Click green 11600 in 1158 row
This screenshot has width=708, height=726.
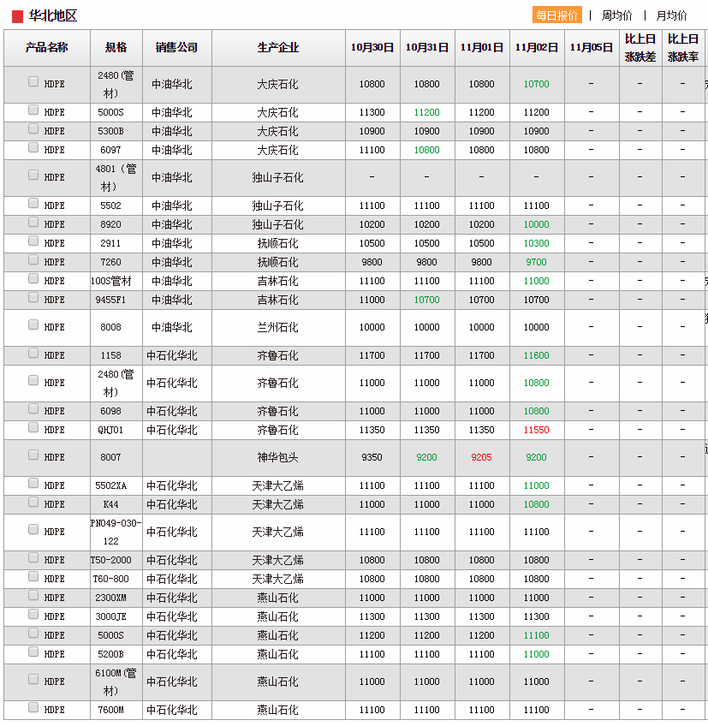[536, 355]
